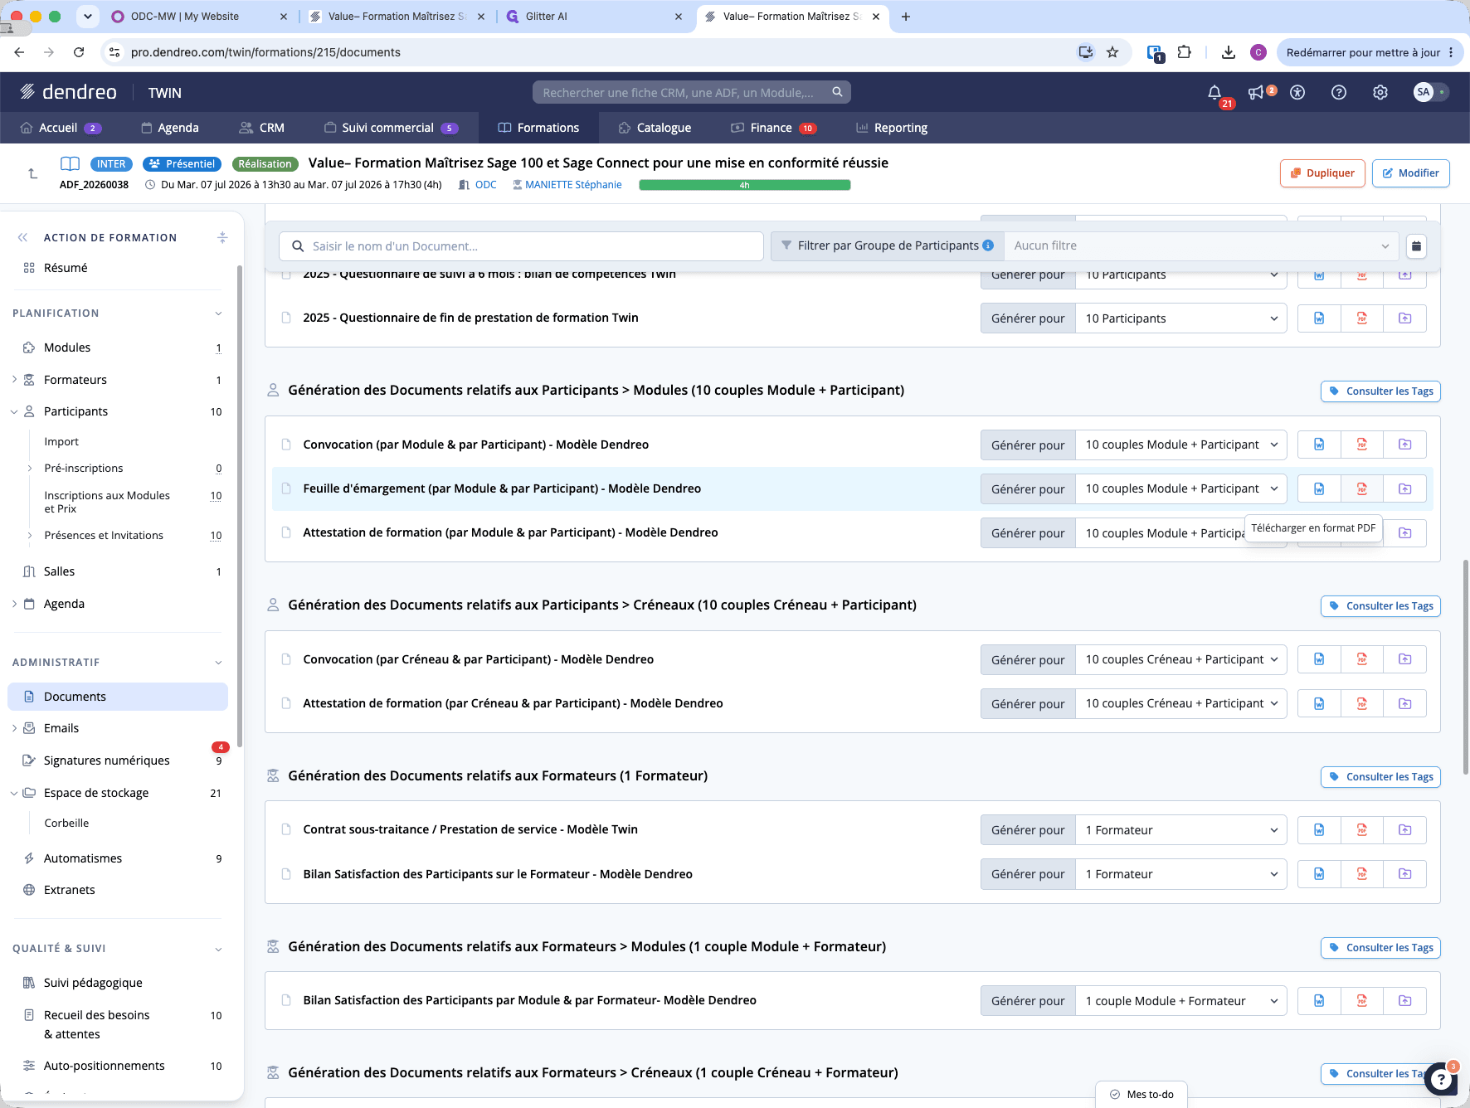The image size is (1470, 1108).
Task: Download PDF of Feuille d'émargement row
Action: pos(1362,488)
